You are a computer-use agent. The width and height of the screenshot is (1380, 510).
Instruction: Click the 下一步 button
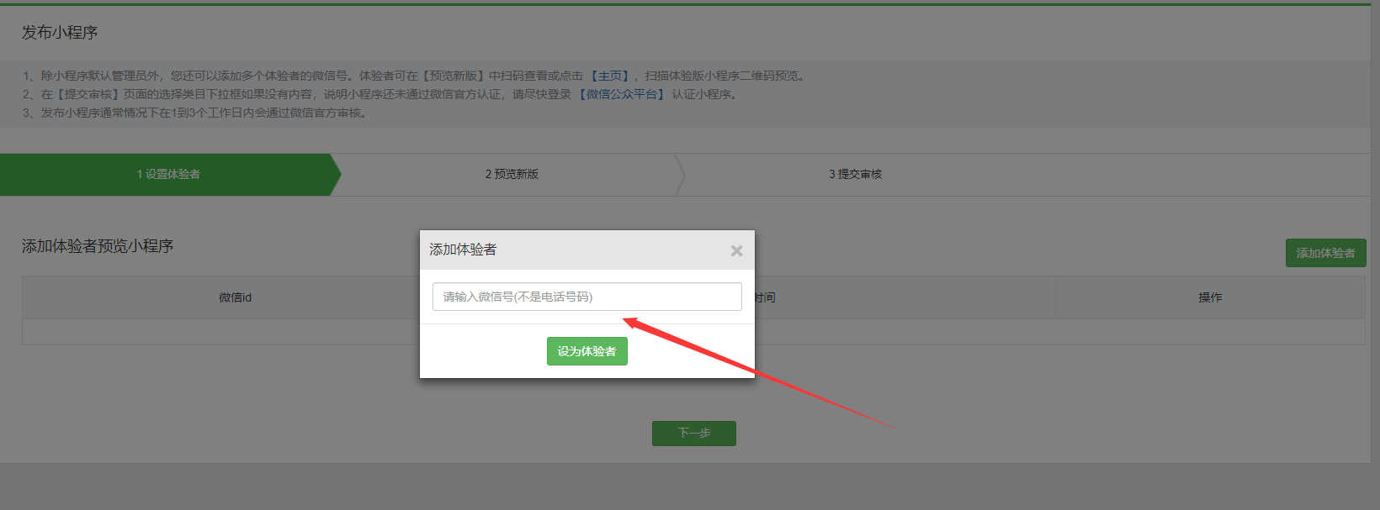[694, 434]
